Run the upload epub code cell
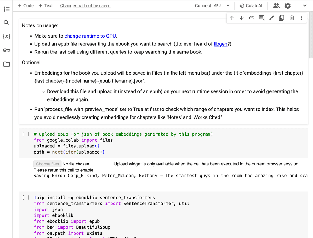This screenshot has width=313, height=238. [x=26, y=134]
